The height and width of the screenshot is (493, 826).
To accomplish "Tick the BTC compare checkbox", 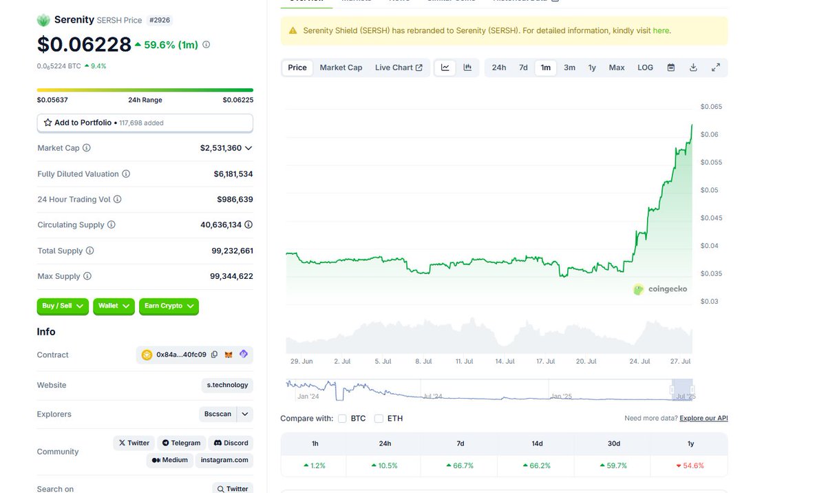I will coord(342,419).
